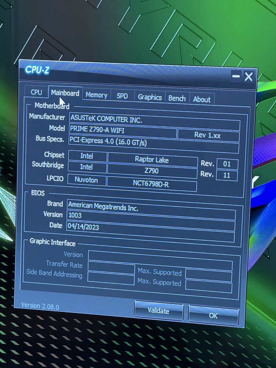
Task: Select the Mainboard tab
Action: pos(66,93)
